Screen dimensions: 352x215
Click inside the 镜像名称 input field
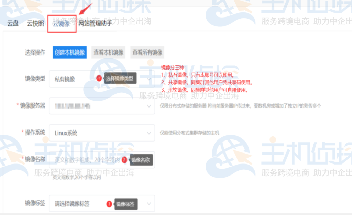(79, 159)
